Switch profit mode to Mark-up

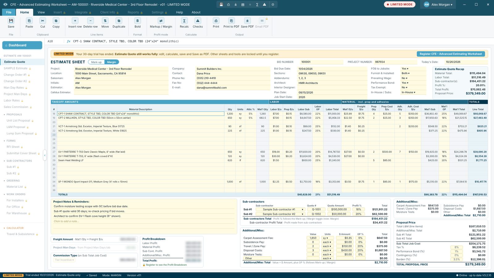click(96, 62)
